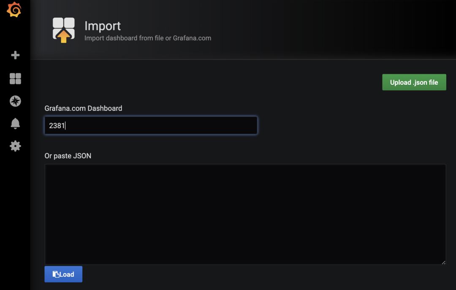Select the Grafana.com Dashboard field label
Image resolution: width=456 pixels, height=290 pixels.
point(83,108)
